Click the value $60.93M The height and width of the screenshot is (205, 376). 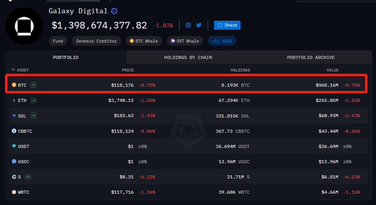click(x=328, y=116)
